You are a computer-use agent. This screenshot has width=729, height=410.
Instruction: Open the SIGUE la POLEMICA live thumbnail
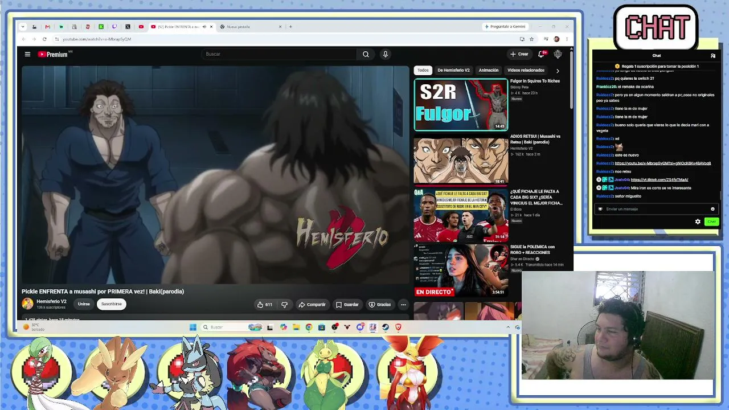click(x=461, y=270)
